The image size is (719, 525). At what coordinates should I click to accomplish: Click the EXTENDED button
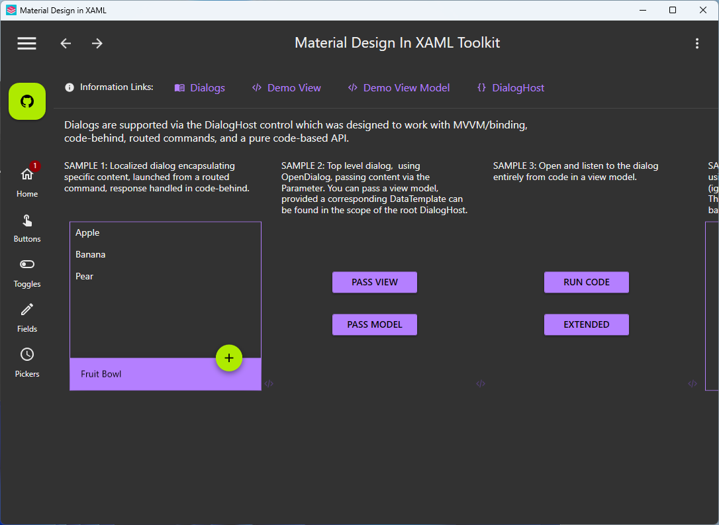point(587,324)
